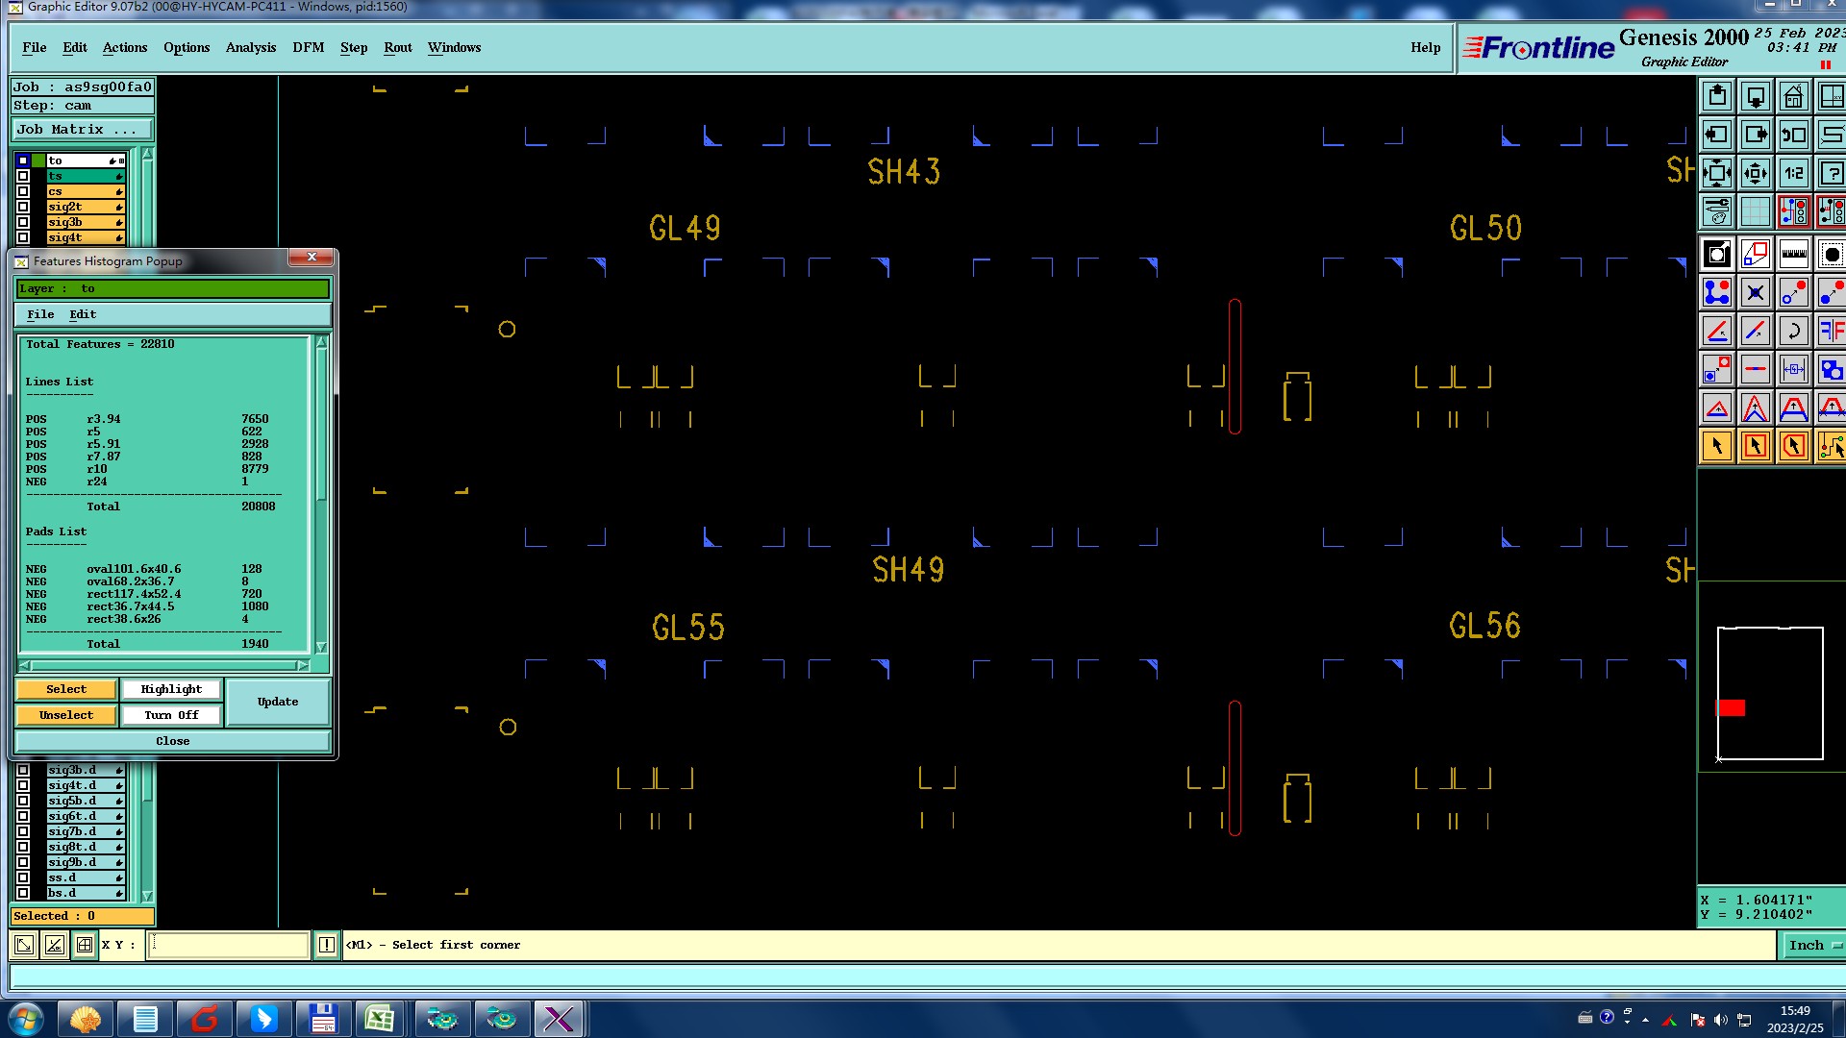Click the delete X feature icon
The width and height of the screenshot is (1846, 1038).
[x=1755, y=293]
